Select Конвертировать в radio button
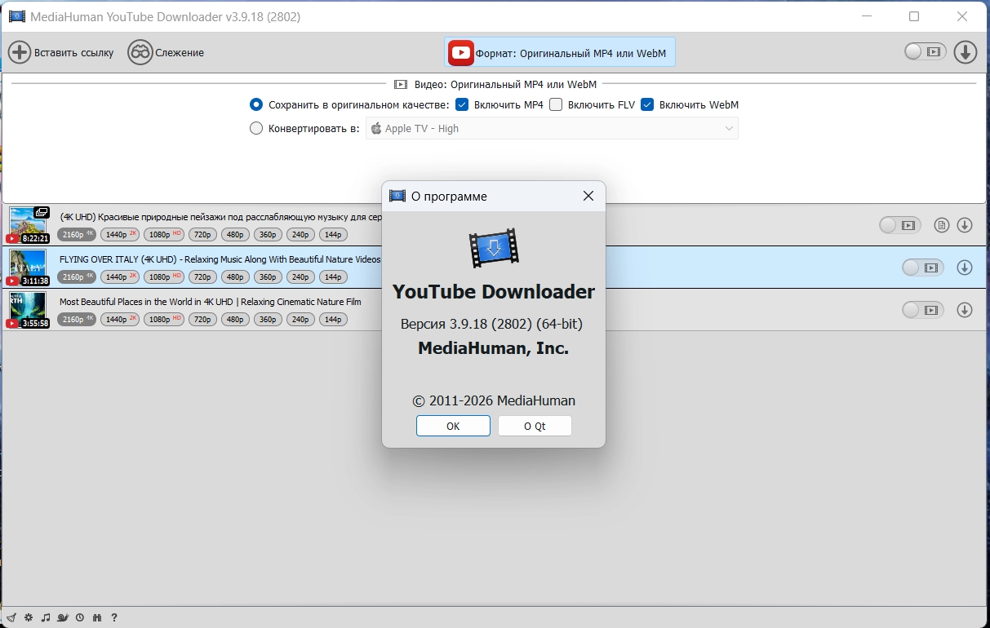This screenshot has height=628, width=990. click(256, 128)
